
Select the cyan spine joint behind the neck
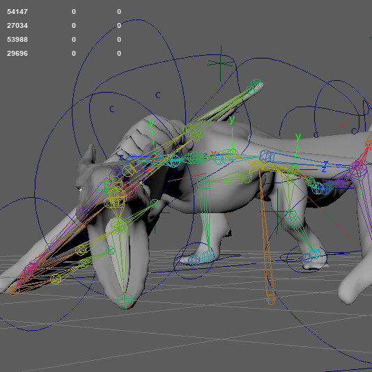point(173,161)
